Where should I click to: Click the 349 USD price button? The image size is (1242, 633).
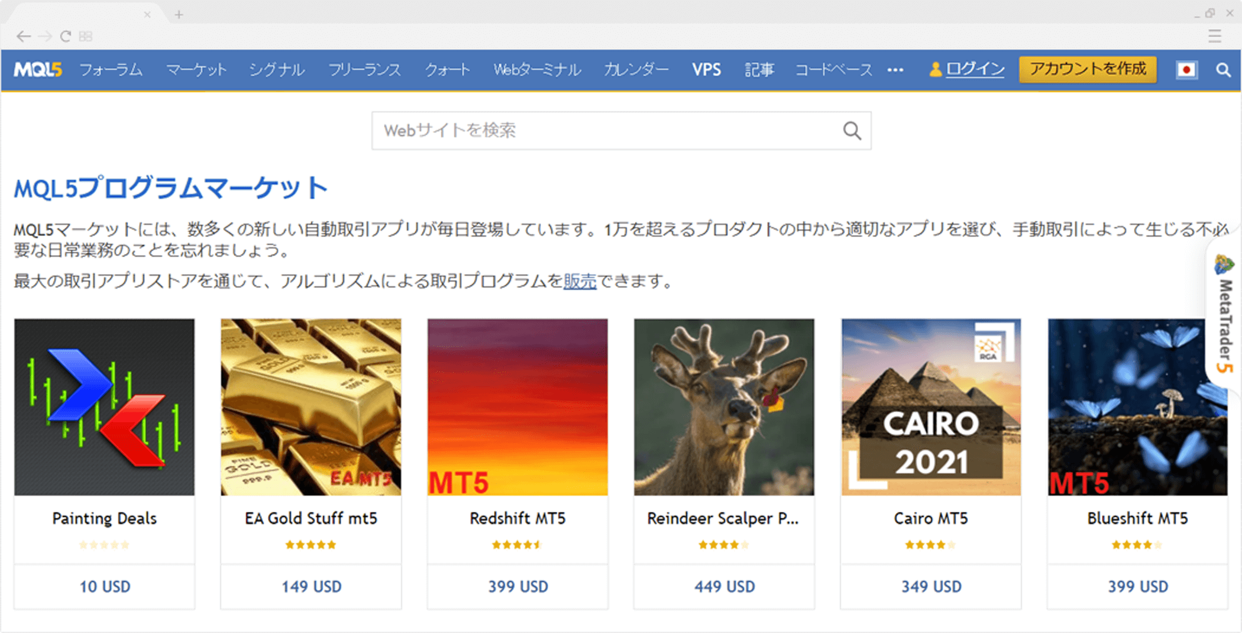click(931, 587)
